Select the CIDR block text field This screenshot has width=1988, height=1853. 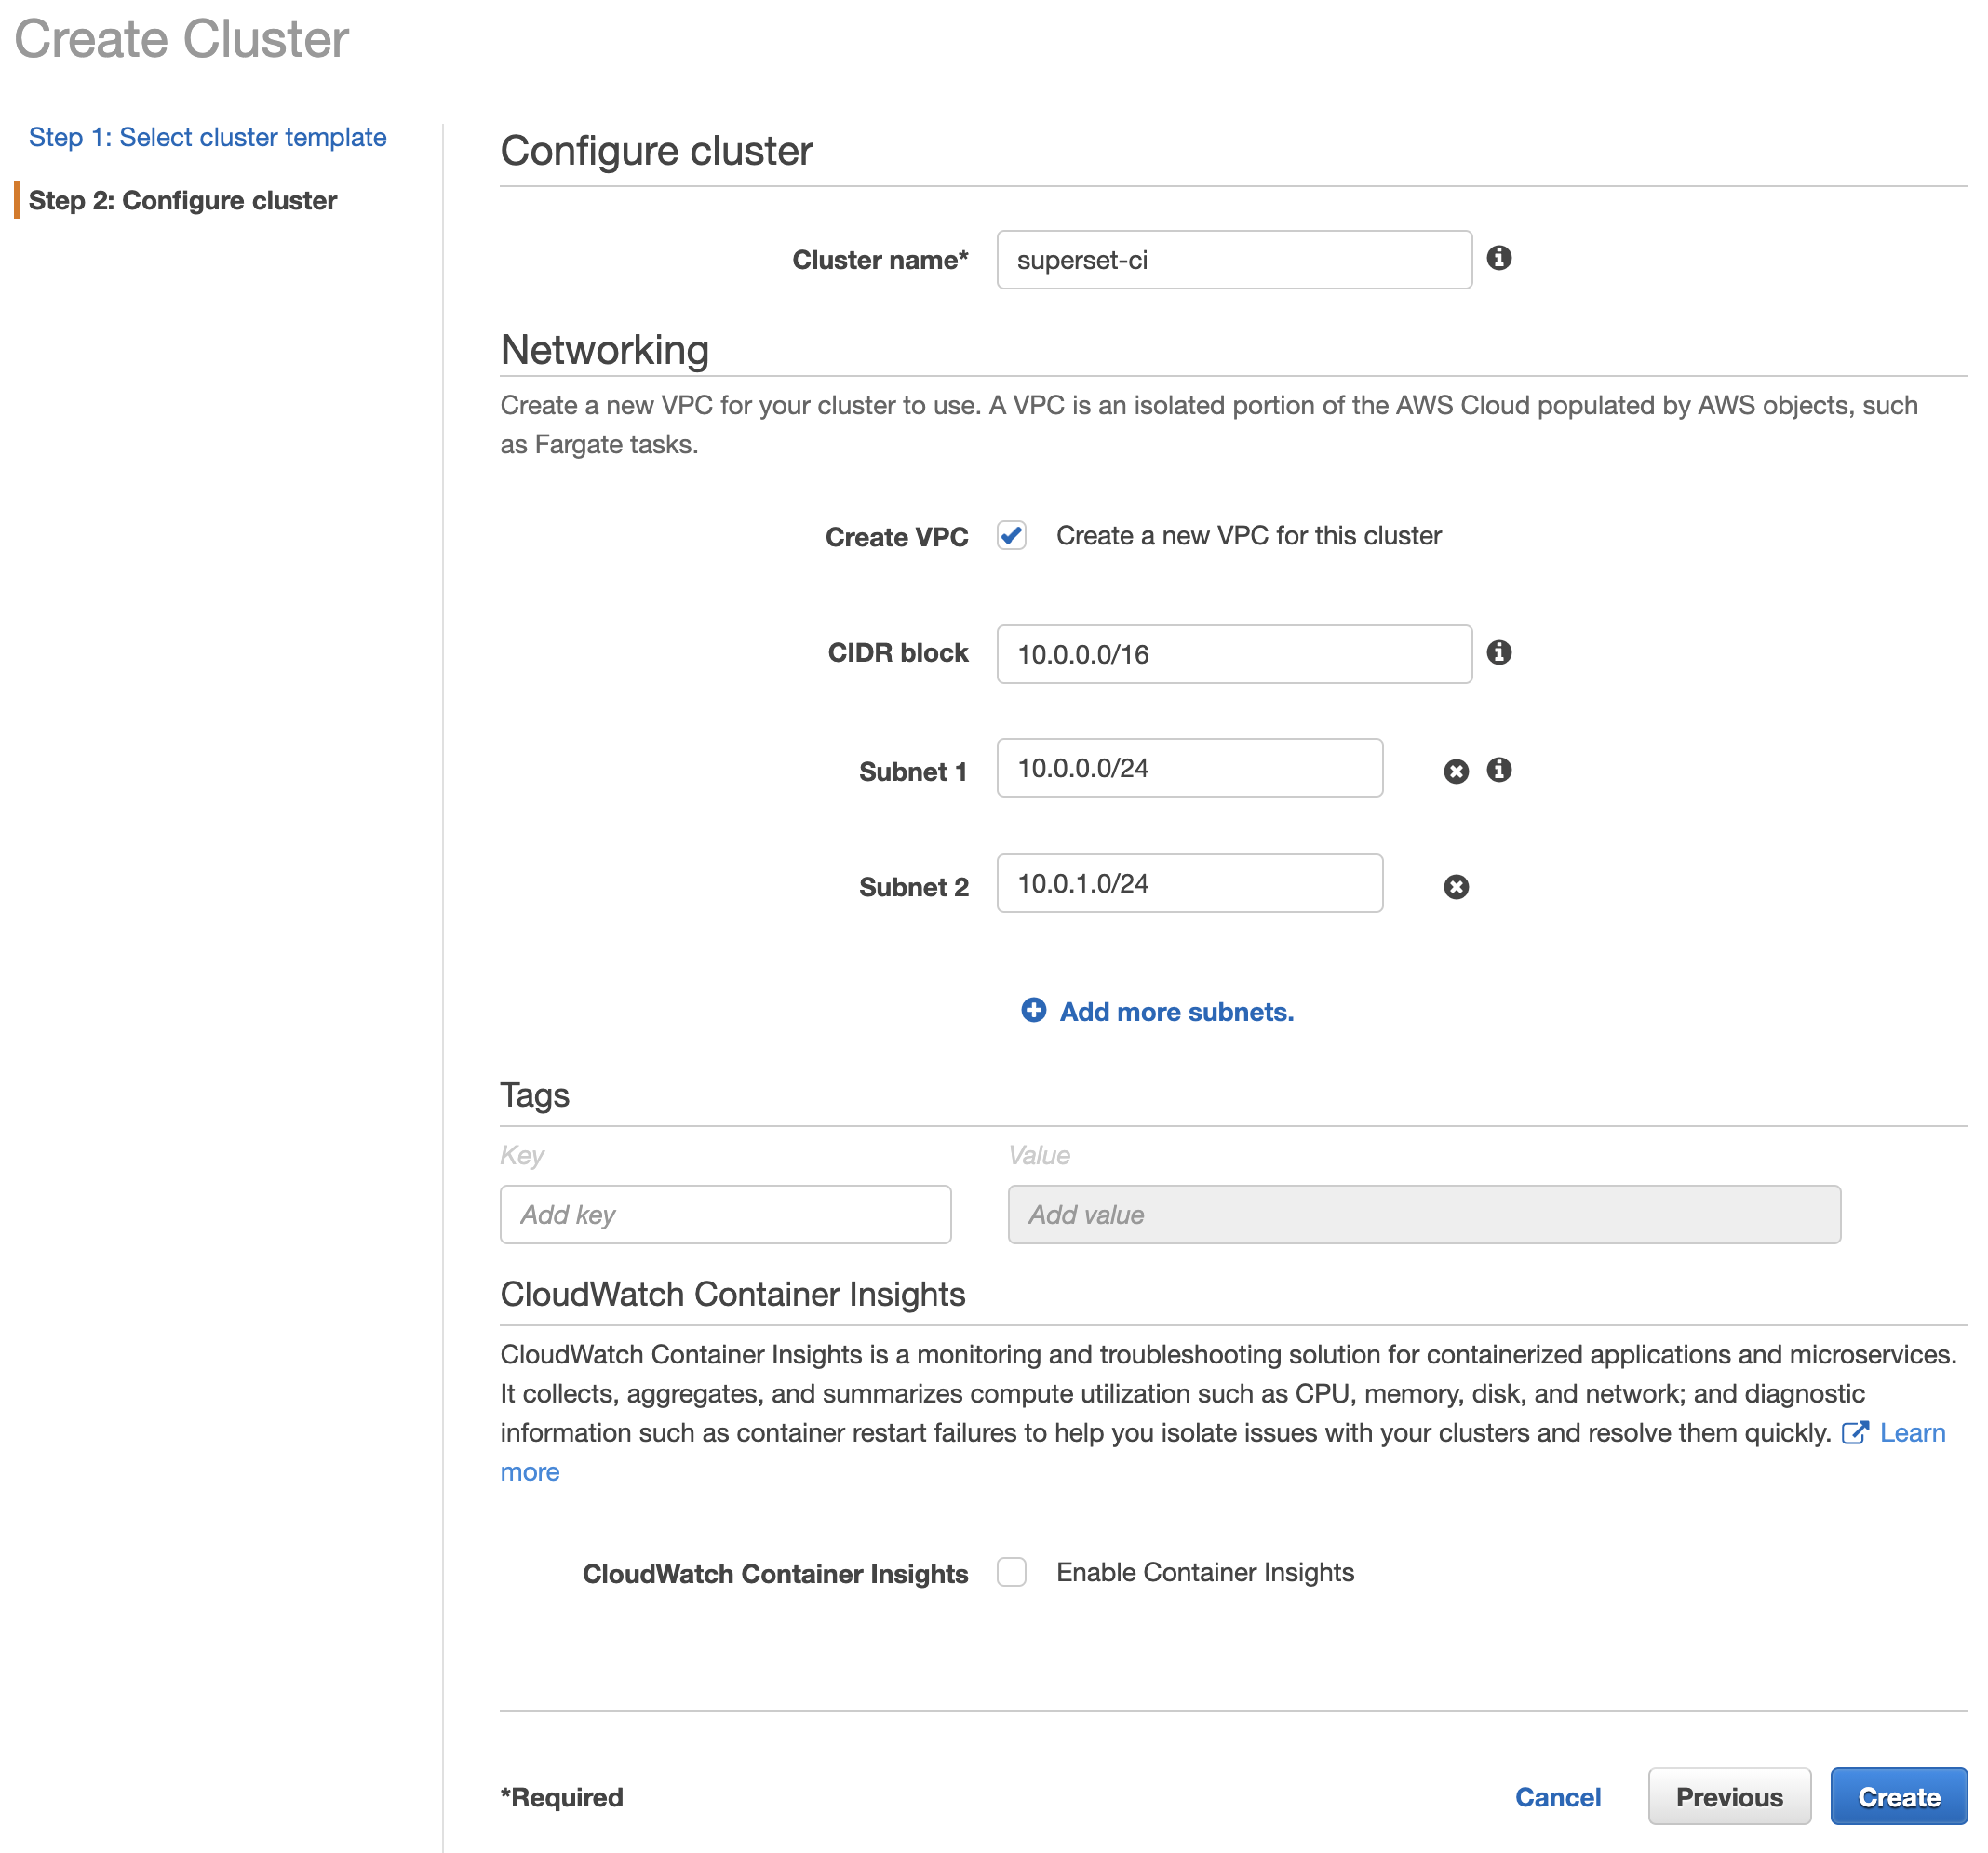(x=1233, y=654)
